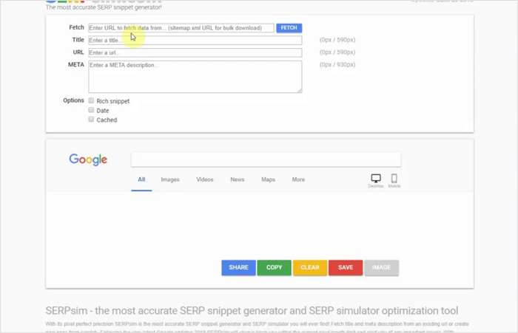This screenshot has height=333, width=518.
Task: Click the gray IMAGE button
Action: [381, 267]
